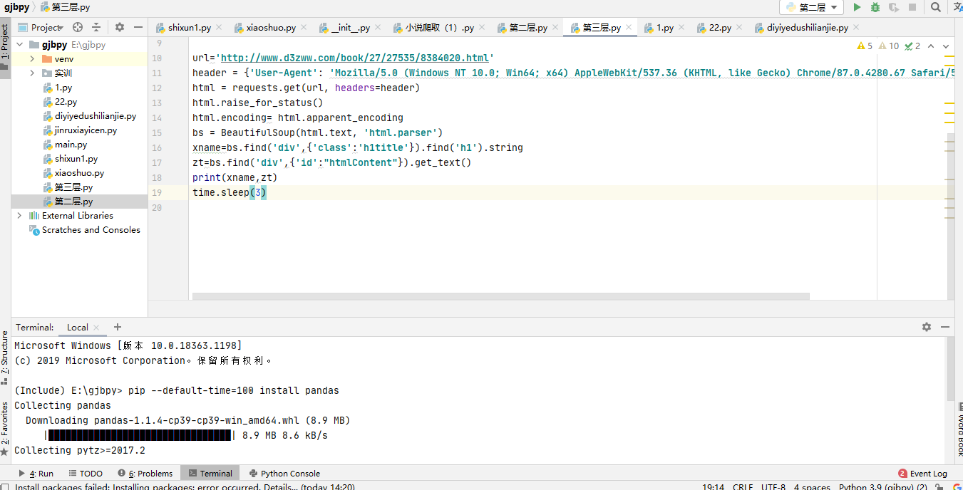Click the yellow warnings count 5 indicator
Image resolution: width=963 pixels, height=490 pixels.
tap(865, 46)
